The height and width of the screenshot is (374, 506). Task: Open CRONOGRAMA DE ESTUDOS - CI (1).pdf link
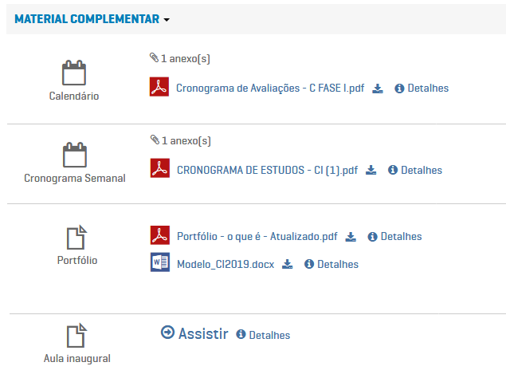[x=267, y=170]
